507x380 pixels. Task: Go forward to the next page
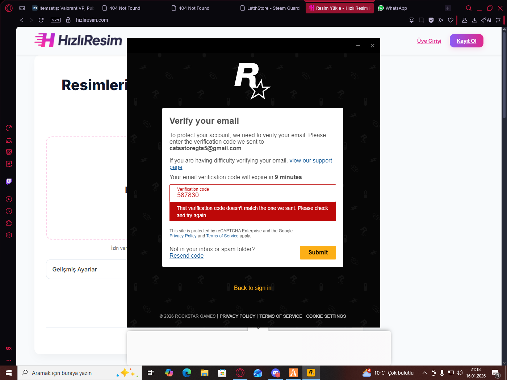(31, 20)
